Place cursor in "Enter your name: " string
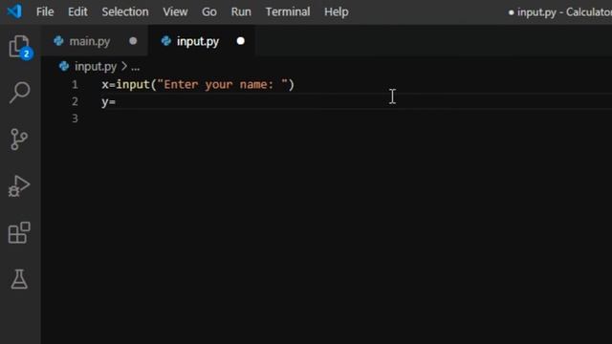The height and width of the screenshot is (344, 612). 223,85
